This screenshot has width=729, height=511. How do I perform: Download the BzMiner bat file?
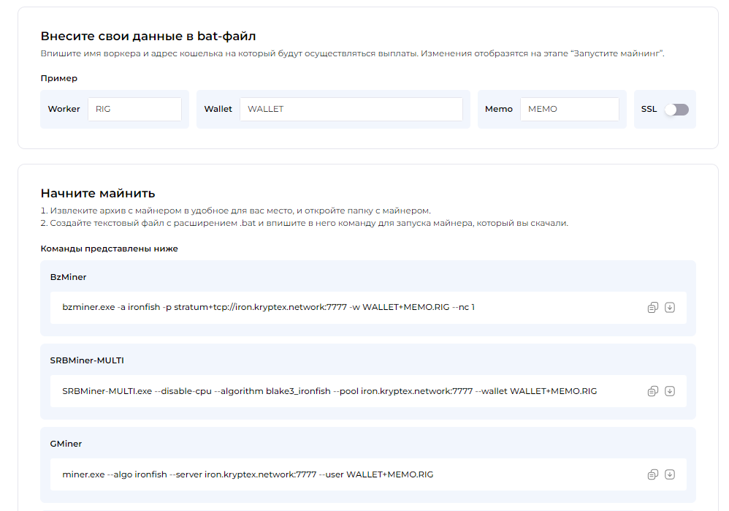[x=670, y=308]
